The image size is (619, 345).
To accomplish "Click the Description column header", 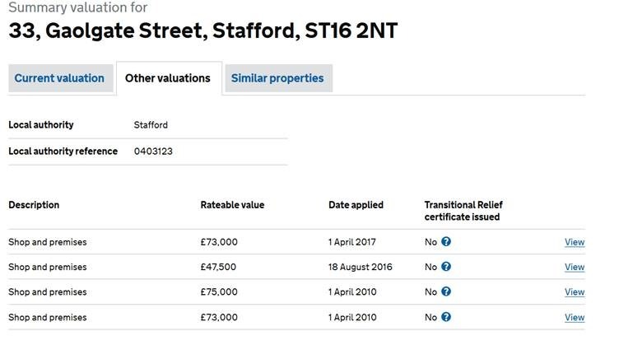I will [x=34, y=205].
